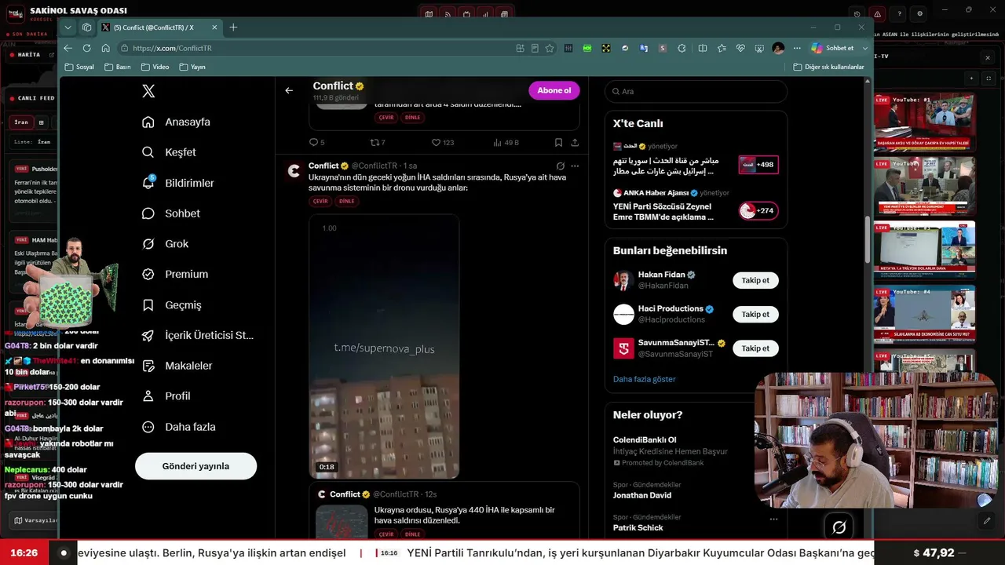Click the Conflict avatar on the drone post
Image resolution: width=1005 pixels, height=565 pixels.
click(294, 171)
